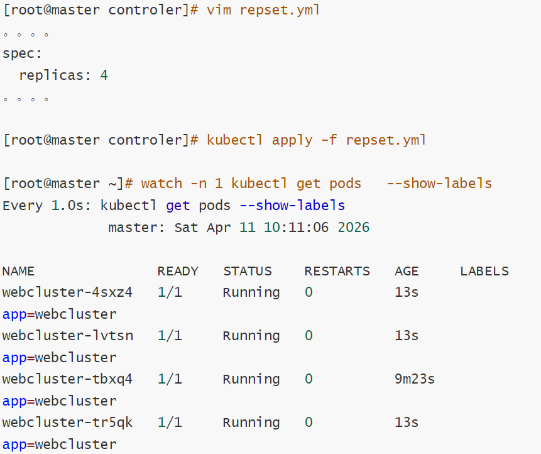Click Running status of webcluster-lvtsn
The height and width of the screenshot is (454, 541).
[251, 336]
